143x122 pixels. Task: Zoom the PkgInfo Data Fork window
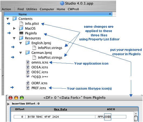coord(22,98)
